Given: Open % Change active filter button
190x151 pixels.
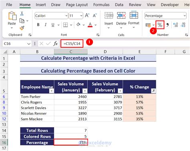Looking at the screenshot, I should click(154, 91).
